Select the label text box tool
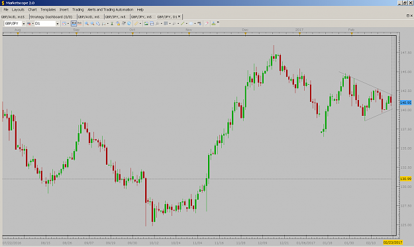The height and width of the screenshot is (247, 414). click(x=191, y=23)
